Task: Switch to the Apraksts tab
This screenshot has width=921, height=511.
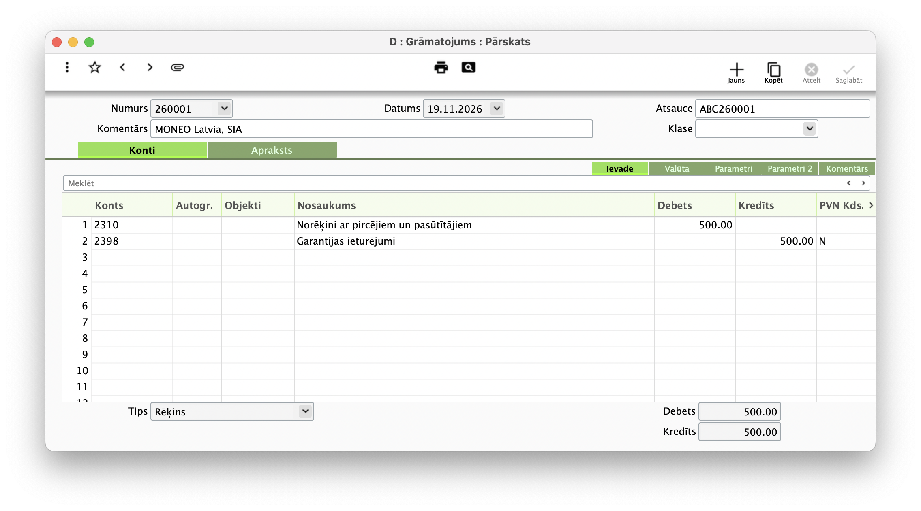Action: coord(272,150)
